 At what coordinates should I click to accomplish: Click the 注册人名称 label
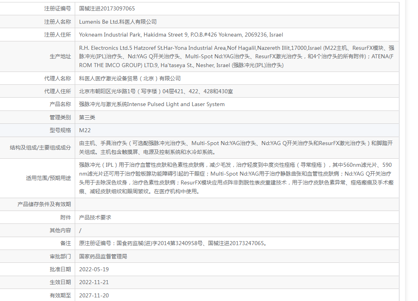[x=57, y=22]
